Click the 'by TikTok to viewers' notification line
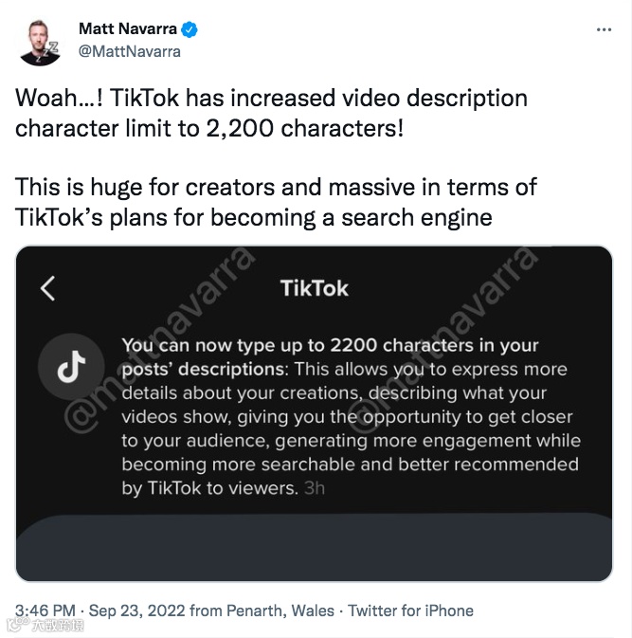The image size is (632, 638). [x=209, y=489]
